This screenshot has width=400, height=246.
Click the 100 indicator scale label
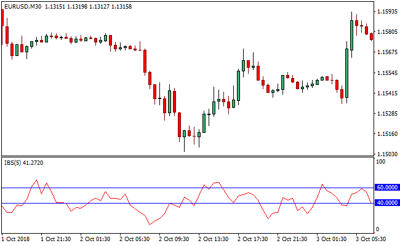tap(380, 162)
